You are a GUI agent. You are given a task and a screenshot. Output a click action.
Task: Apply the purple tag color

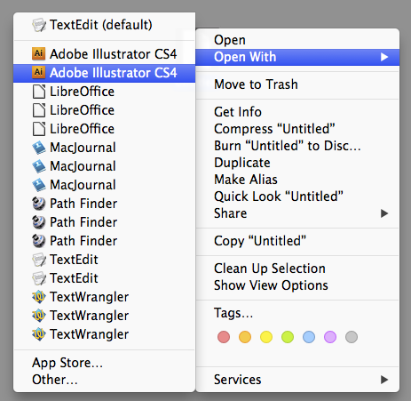[x=330, y=337]
